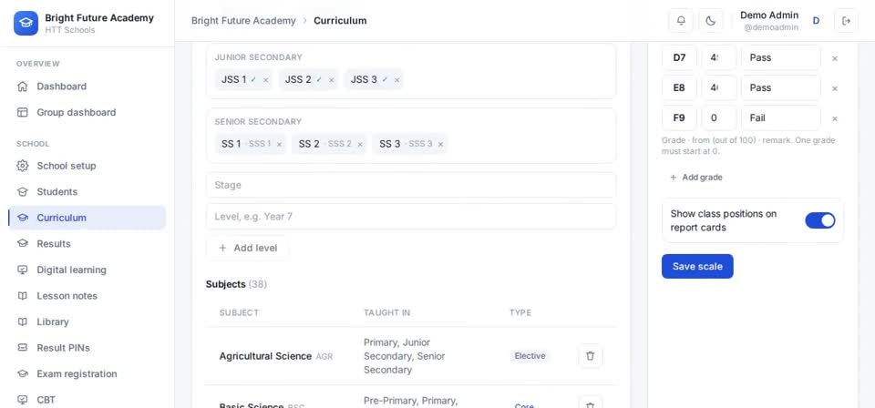Remove SS 1 level chip

click(x=279, y=145)
